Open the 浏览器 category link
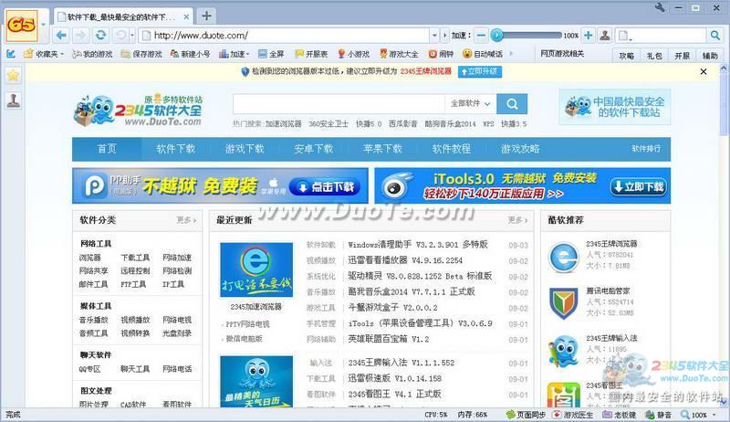 (x=89, y=258)
